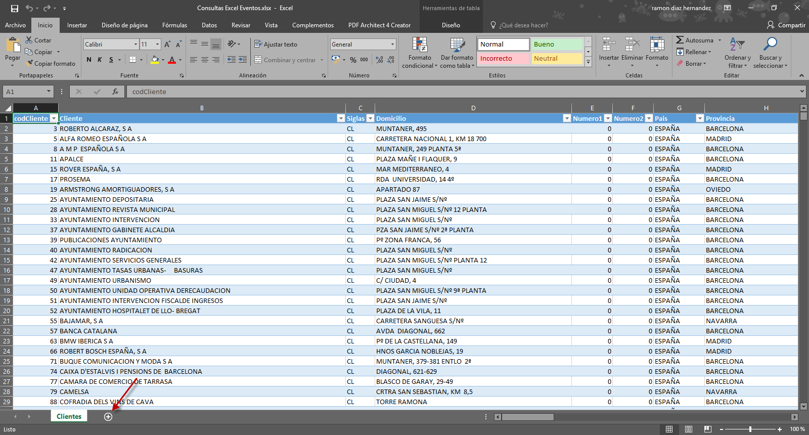The width and height of the screenshot is (809, 435).
Task: Toggle bottom vertical alignment
Action: tap(216, 45)
